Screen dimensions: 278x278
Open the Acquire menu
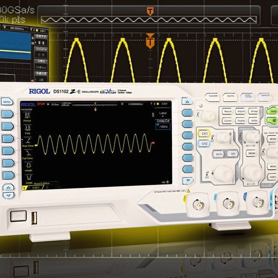point(240,111)
